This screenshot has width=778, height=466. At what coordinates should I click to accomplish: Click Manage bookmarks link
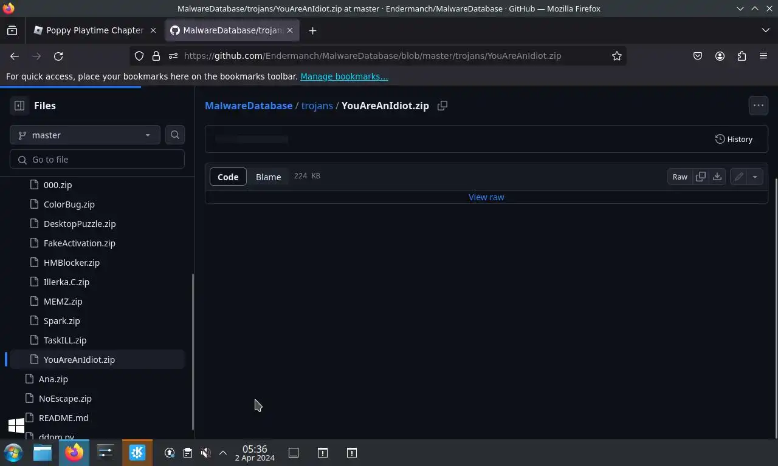(x=344, y=76)
